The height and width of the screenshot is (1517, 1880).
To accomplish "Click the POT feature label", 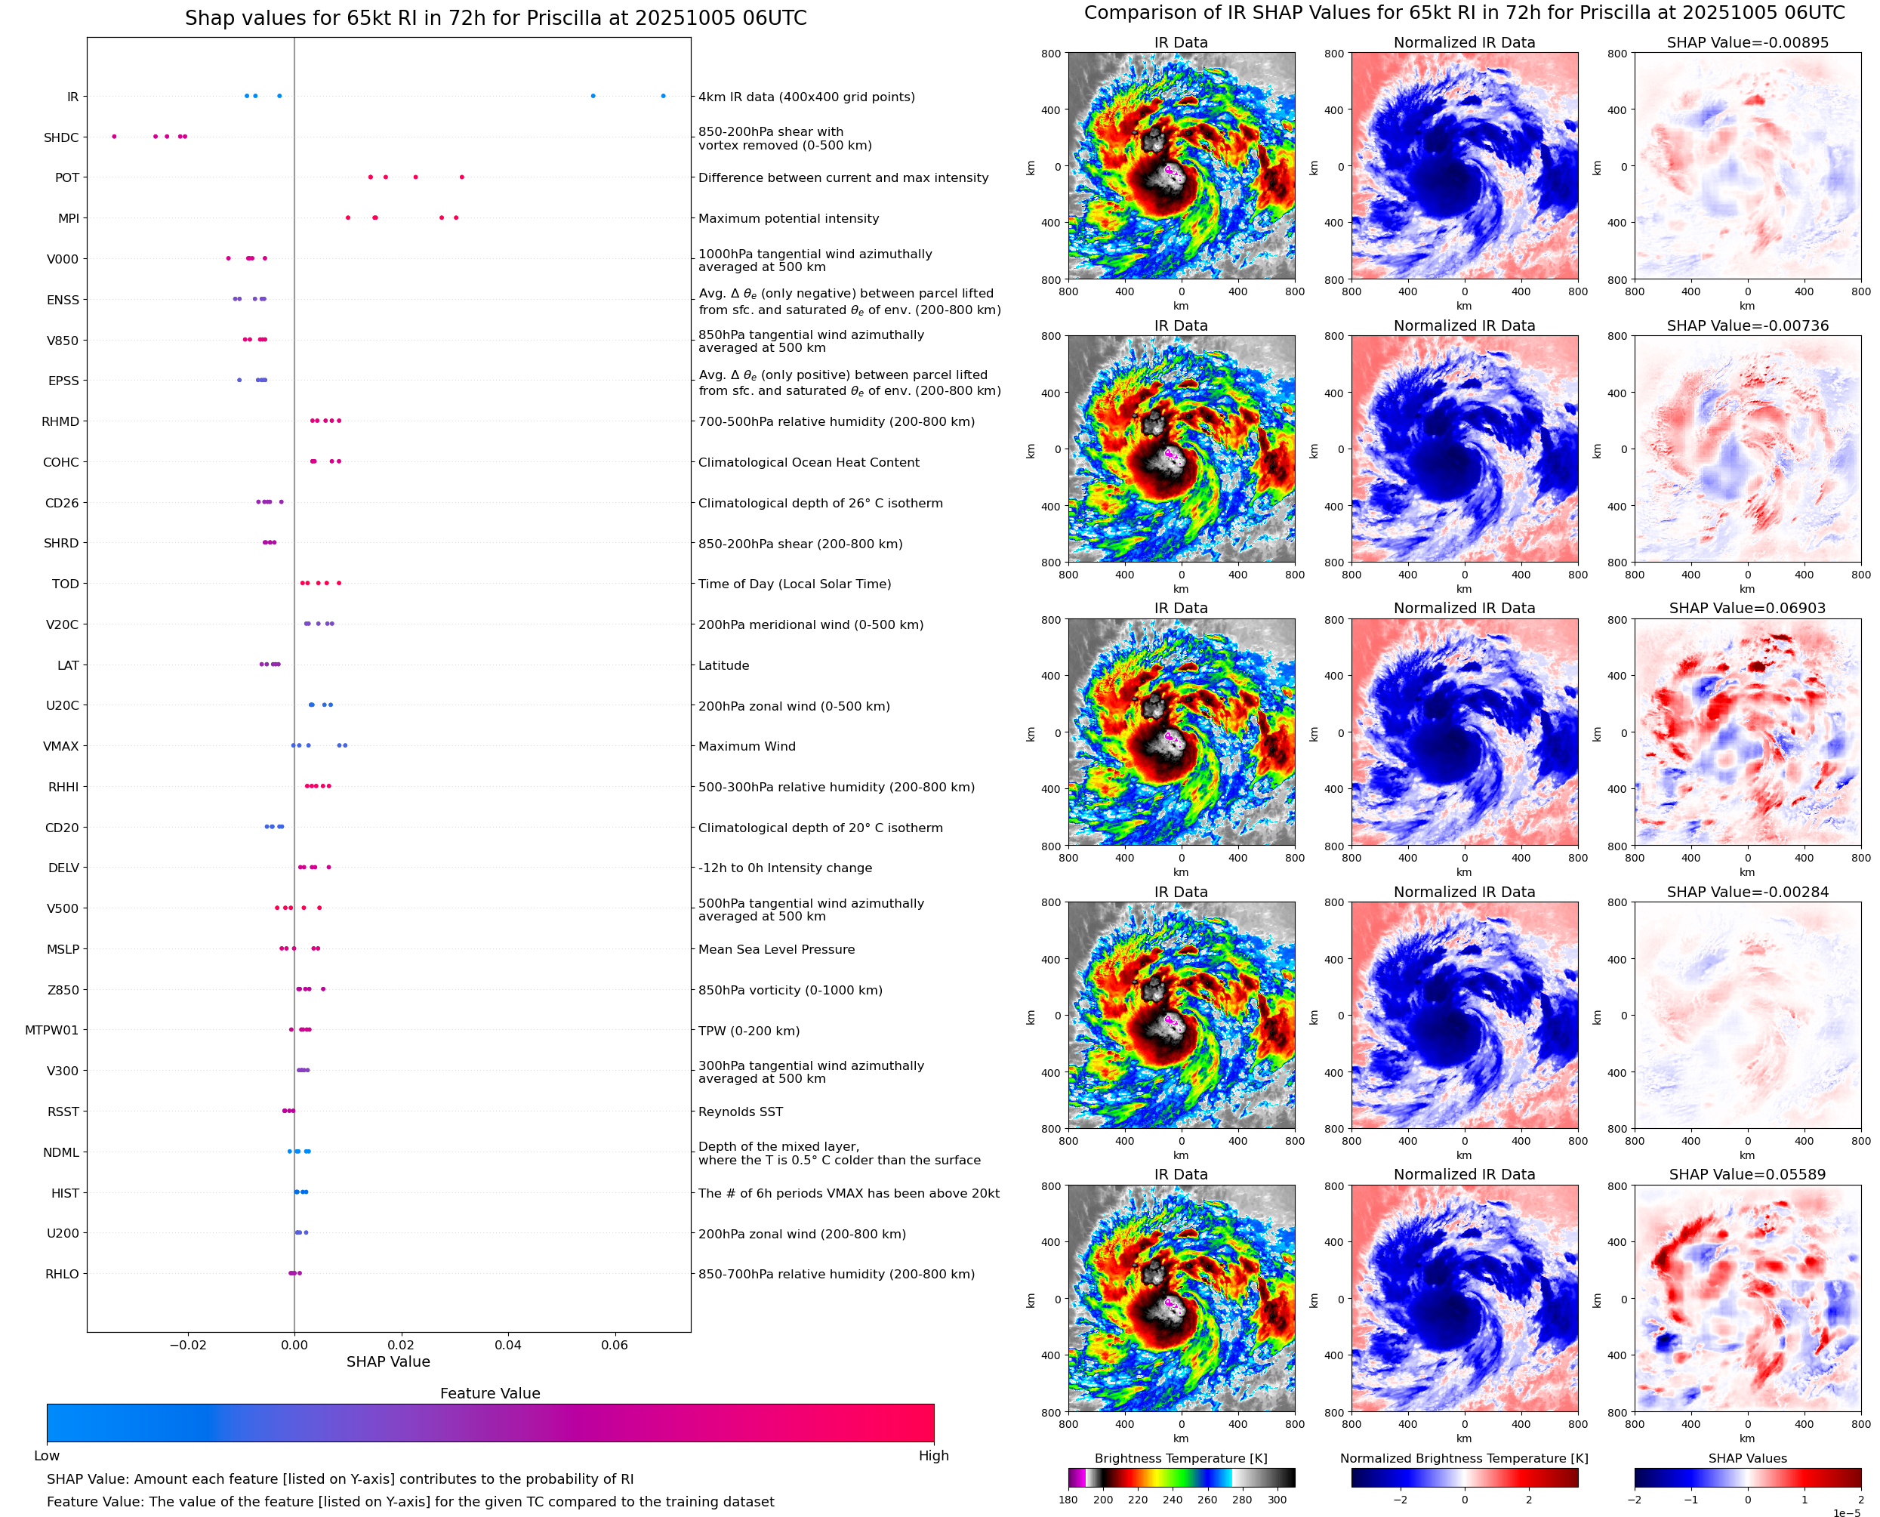I will tap(67, 177).
